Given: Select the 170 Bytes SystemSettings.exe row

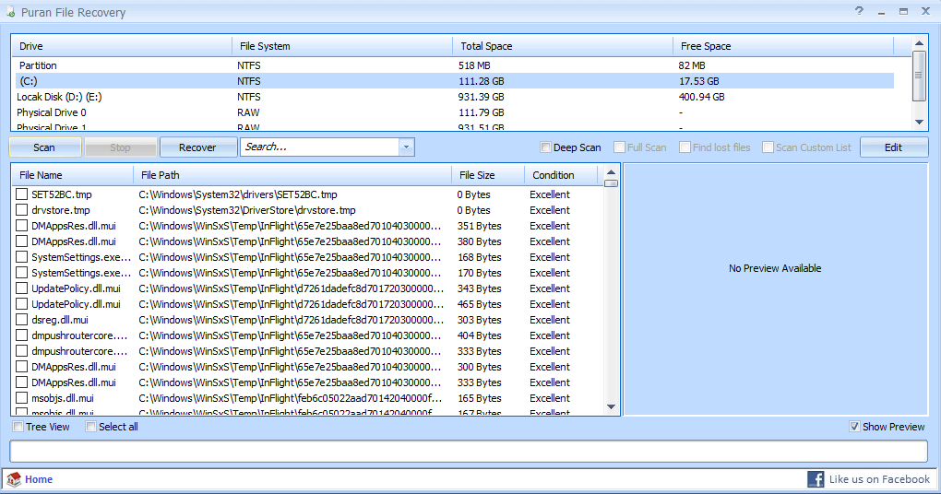Looking at the screenshot, I should click(x=307, y=273).
